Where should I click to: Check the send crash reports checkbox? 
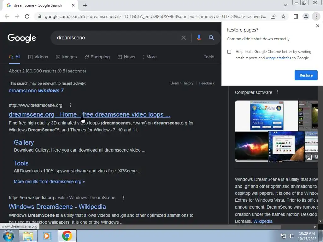[x=229, y=52]
